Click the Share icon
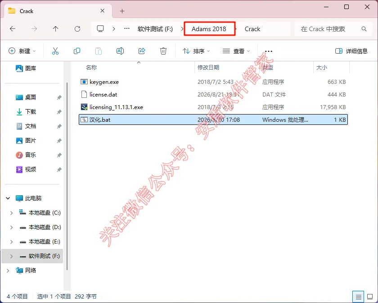The width and height of the screenshot is (378, 303). (142, 51)
